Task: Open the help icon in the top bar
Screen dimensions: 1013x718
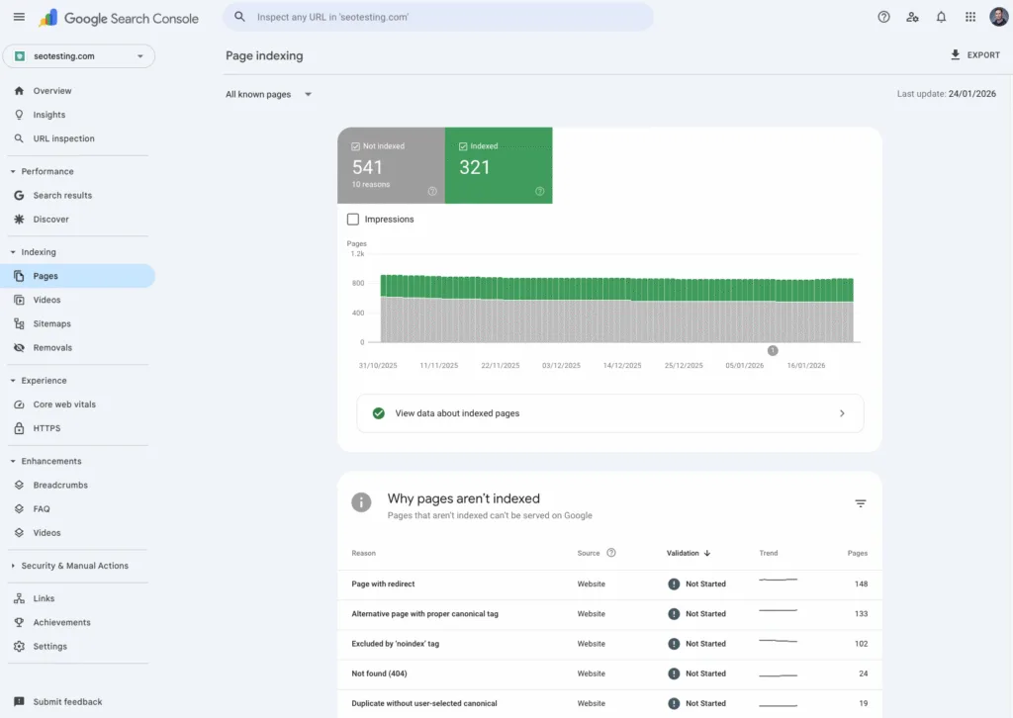Action: 883,17
